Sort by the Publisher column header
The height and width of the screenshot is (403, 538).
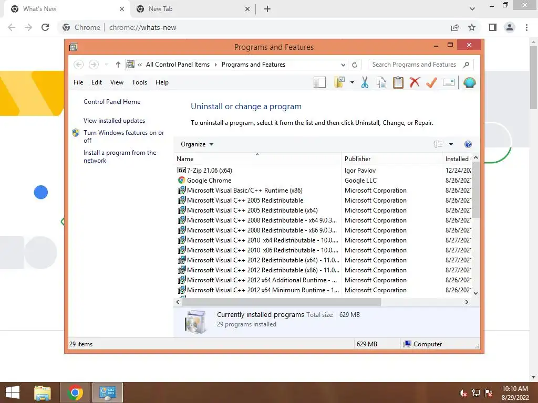pos(392,158)
